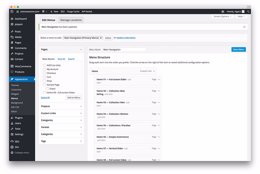Open the search magnifier in admin bar

coord(248,12)
